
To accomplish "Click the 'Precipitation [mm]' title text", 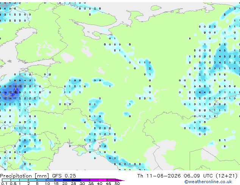I will click(25, 176).
